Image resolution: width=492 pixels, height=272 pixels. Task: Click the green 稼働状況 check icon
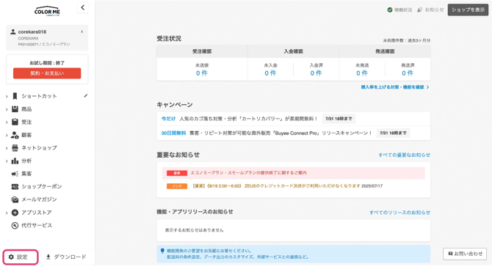click(390, 10)
